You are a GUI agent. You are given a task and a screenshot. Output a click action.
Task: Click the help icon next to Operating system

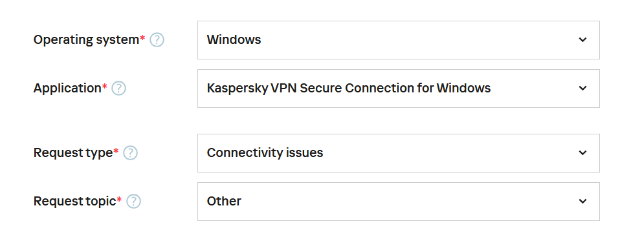(x=157, y=40)
